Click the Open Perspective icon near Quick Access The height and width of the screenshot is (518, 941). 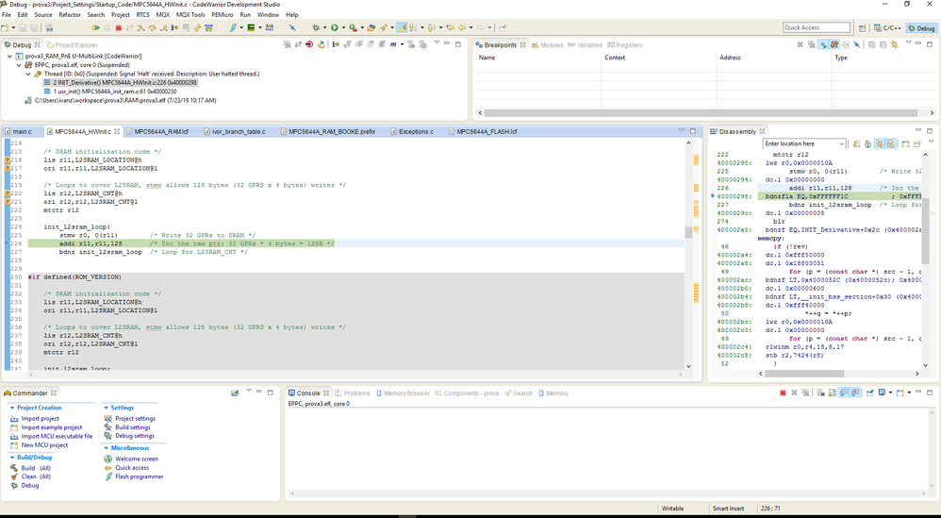[862, 27]
